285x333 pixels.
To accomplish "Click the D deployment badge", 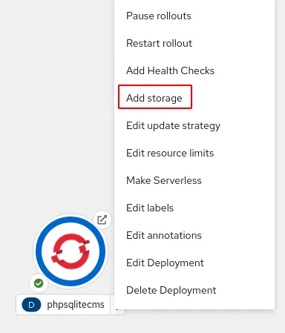I will click(31, 305).
